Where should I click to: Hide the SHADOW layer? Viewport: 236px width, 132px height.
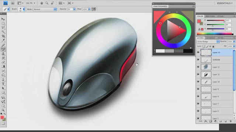pyautogui.click(x=198, y=60)
